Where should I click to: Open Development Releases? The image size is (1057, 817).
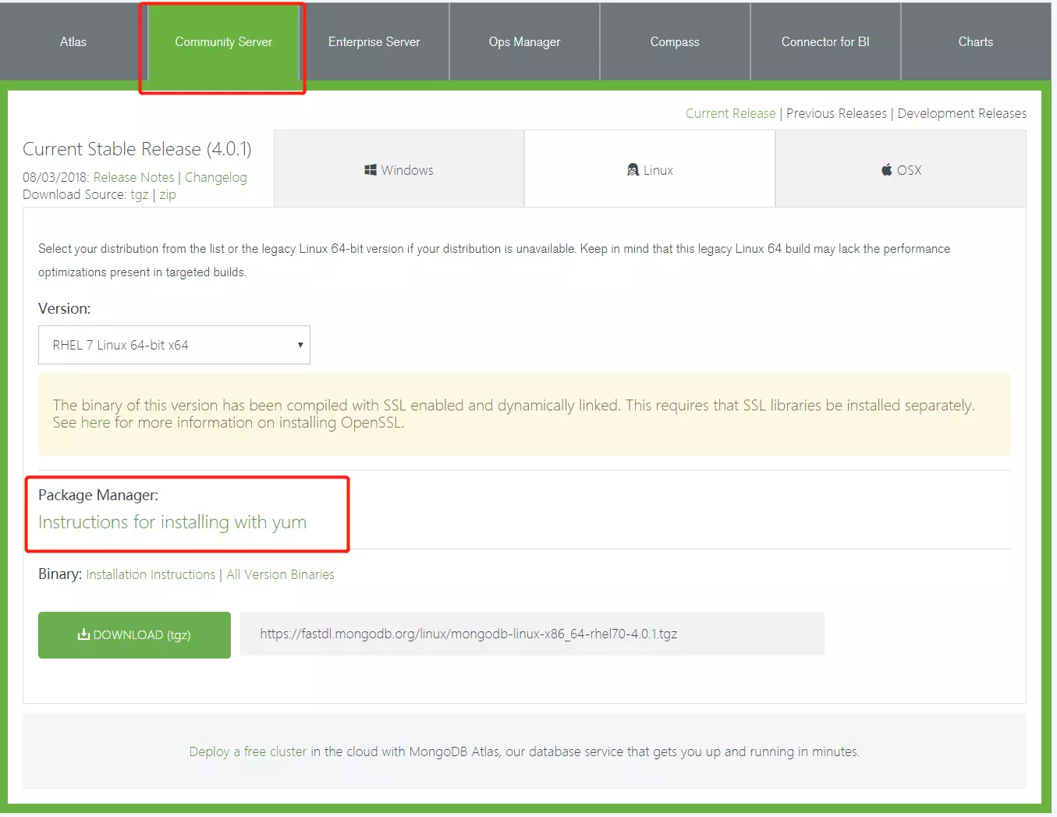click(x=961, y=113)
